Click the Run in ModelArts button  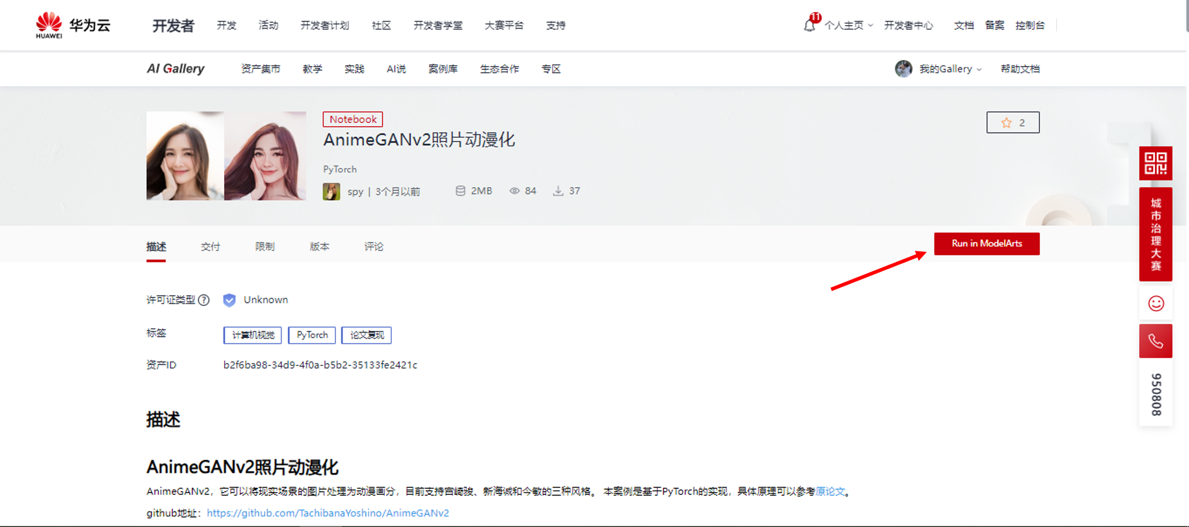(987, 244)
